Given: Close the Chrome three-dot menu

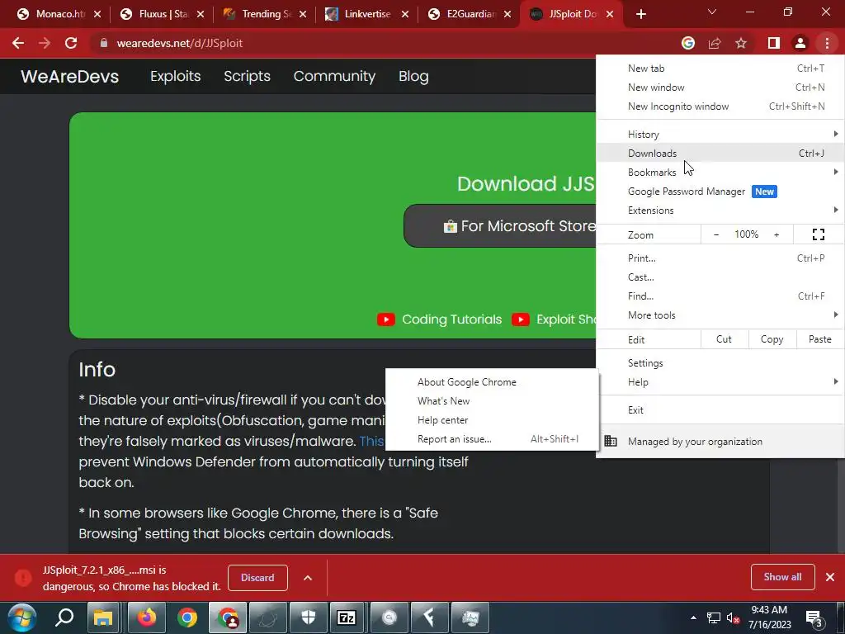Looking at the screenshot, I should (x=827, y=43).
